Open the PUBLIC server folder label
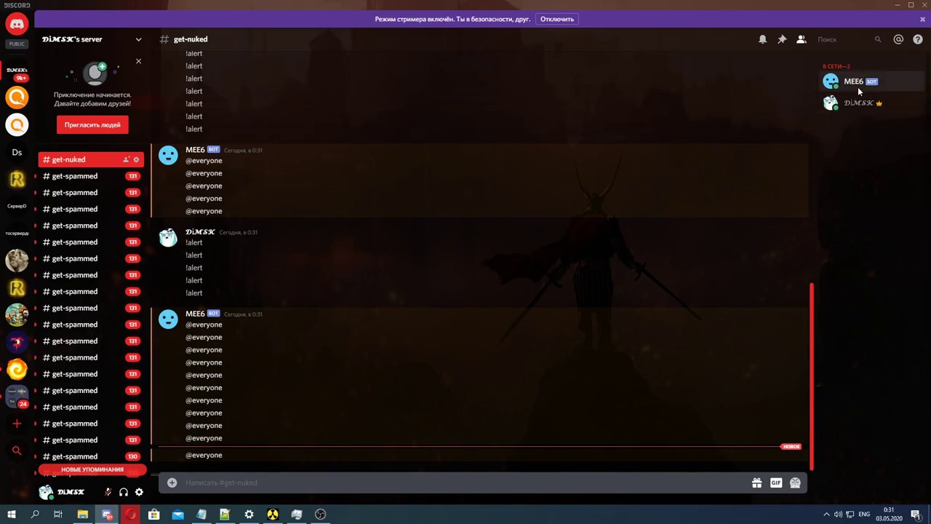 pyautogui.click(x=17, y=44)
